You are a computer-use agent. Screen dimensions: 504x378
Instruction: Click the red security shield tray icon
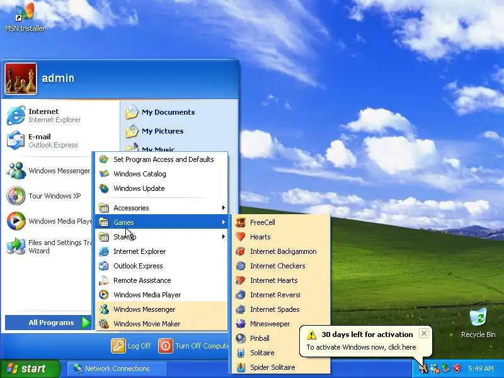[x=457, y=369]
